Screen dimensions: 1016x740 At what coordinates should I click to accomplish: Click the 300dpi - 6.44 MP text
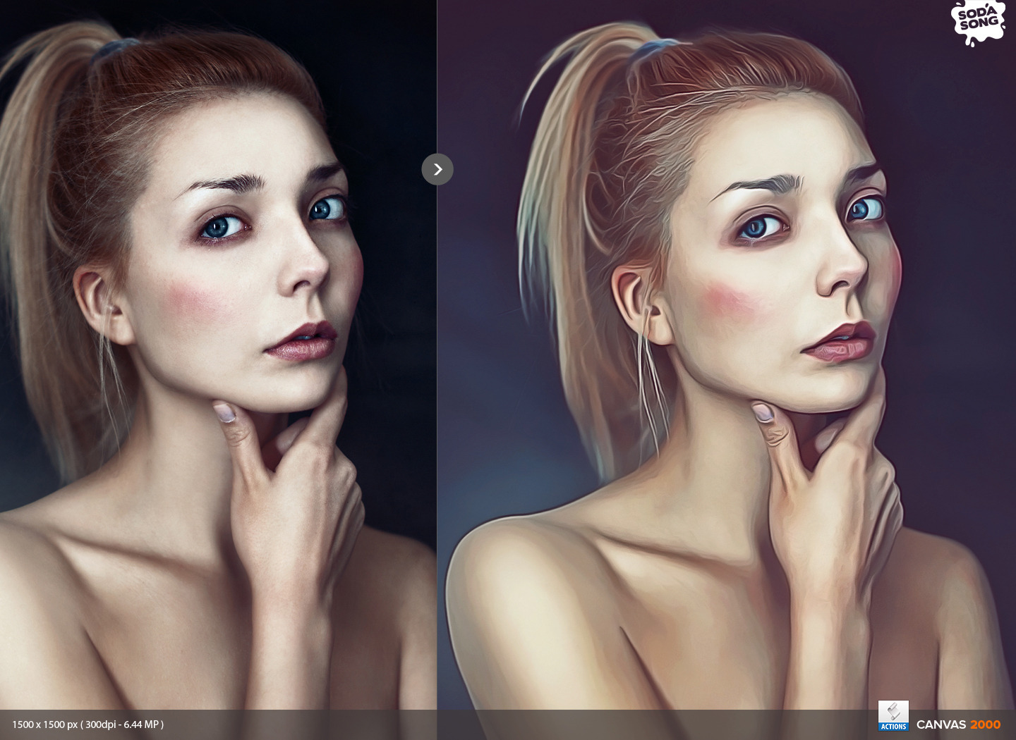120,724
